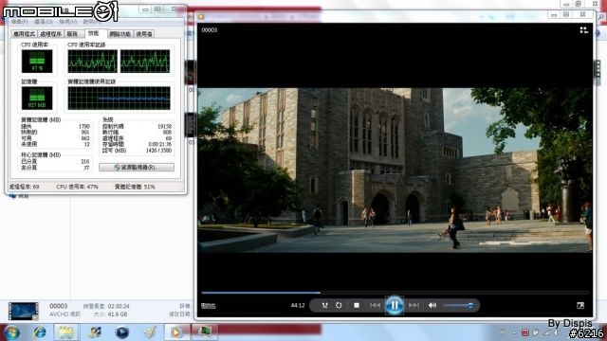Skip to the previous track in Media Player

375,305
